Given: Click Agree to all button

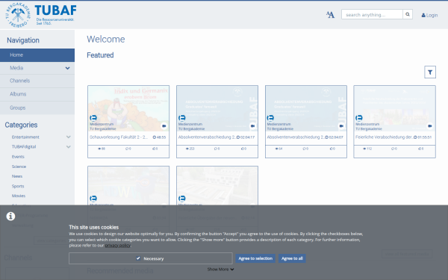Looking at the screenshot, I should [292, 258].
